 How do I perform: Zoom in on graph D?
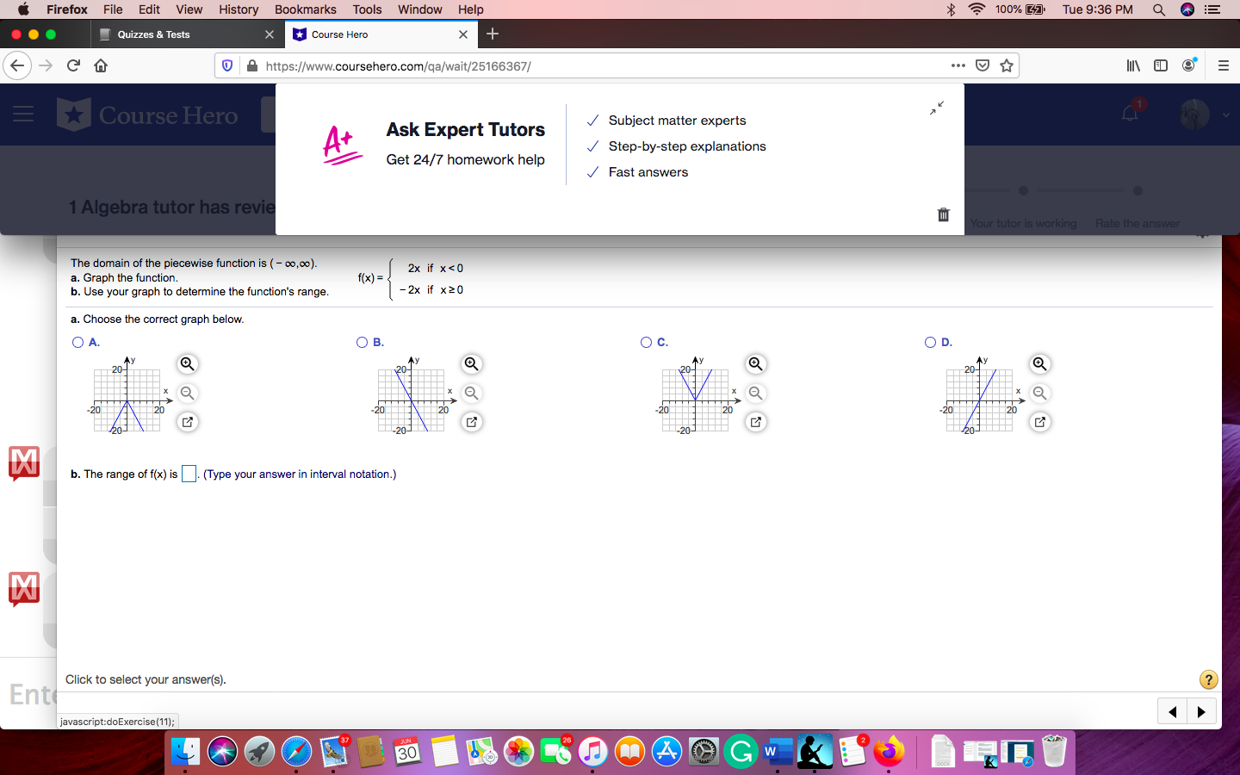click(x=1039, y=364)
